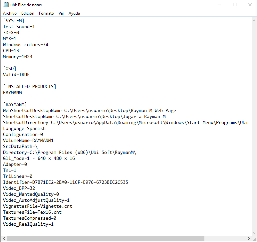Open the Ver menu
257x242 pixels.
pyautogui.click(x=61, y=13)
